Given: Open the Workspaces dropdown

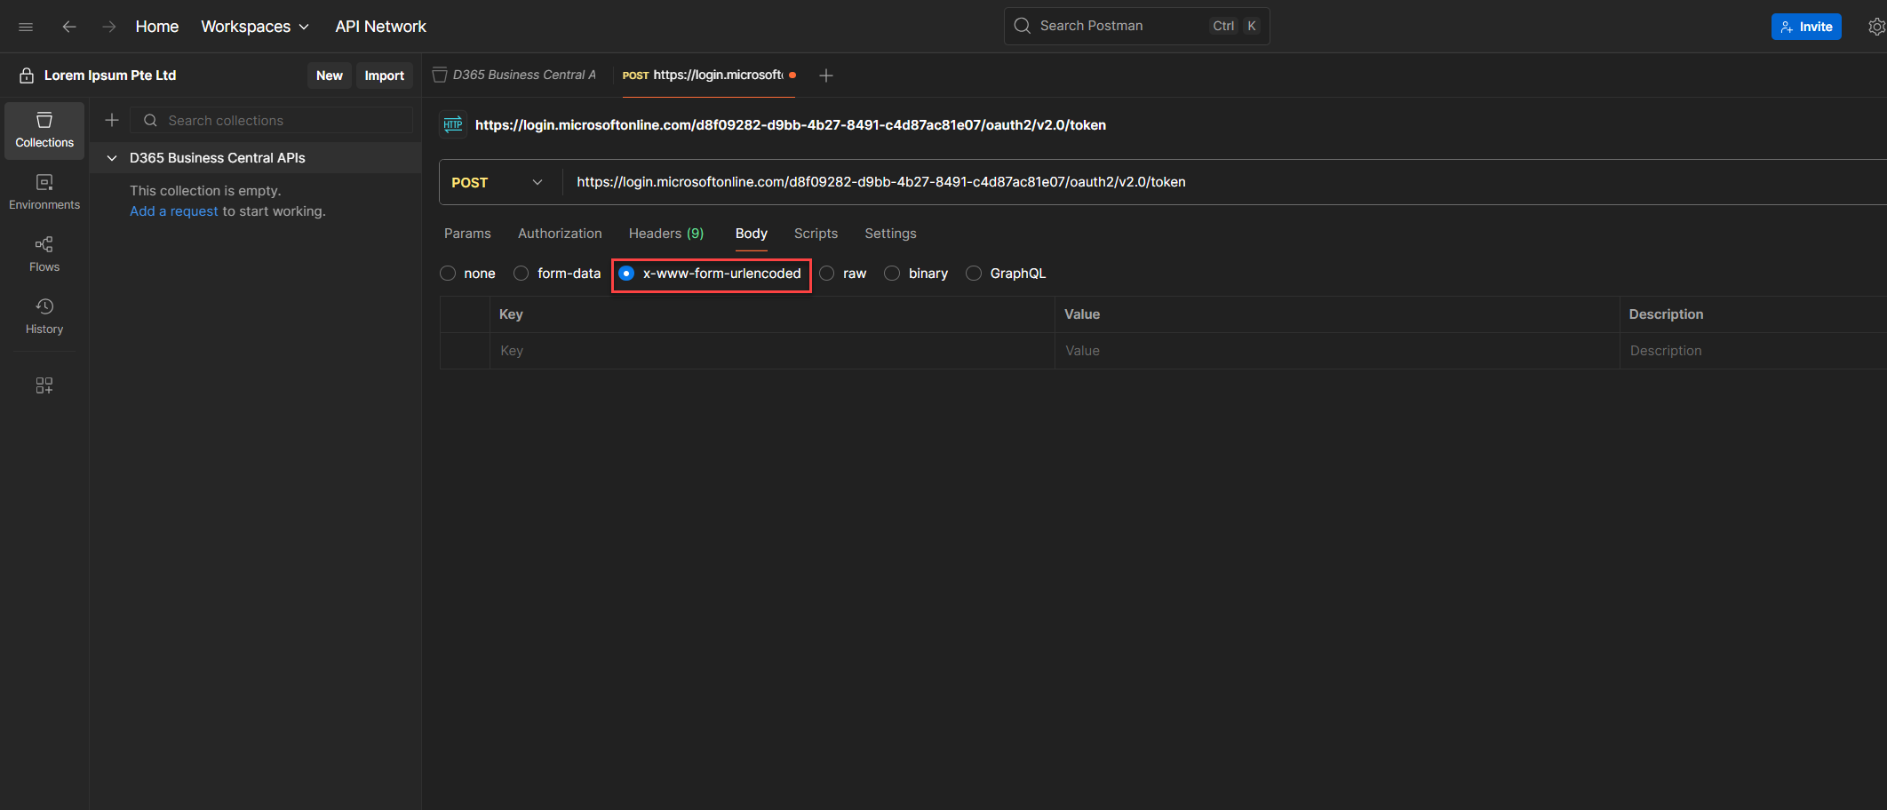Looking at the screenshot, I should (255, 27).
